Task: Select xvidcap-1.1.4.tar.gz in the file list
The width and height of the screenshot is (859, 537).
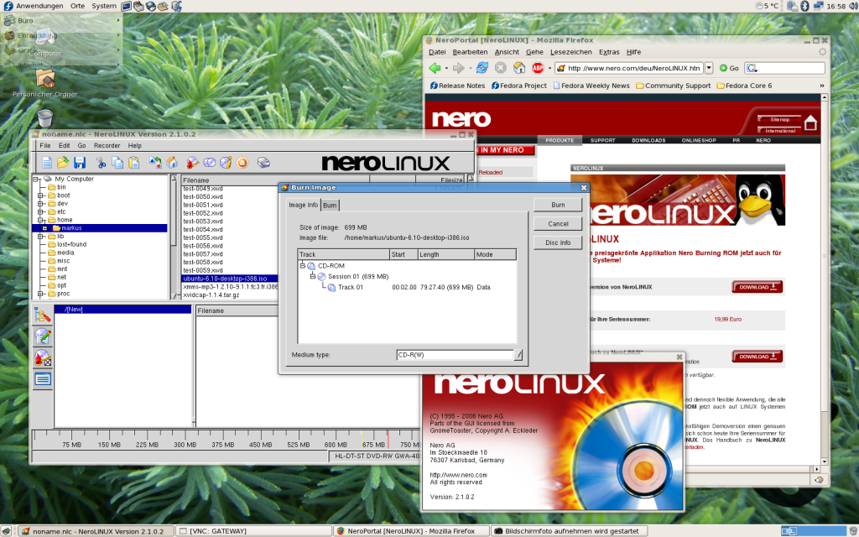Action: point(211,295)
